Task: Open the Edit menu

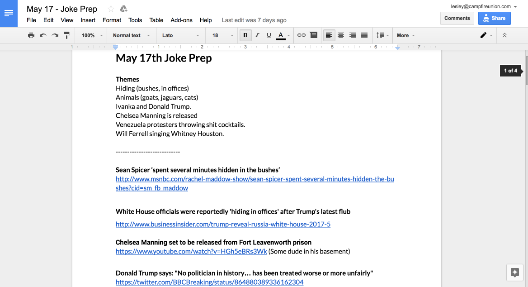Action: (48, 20)
